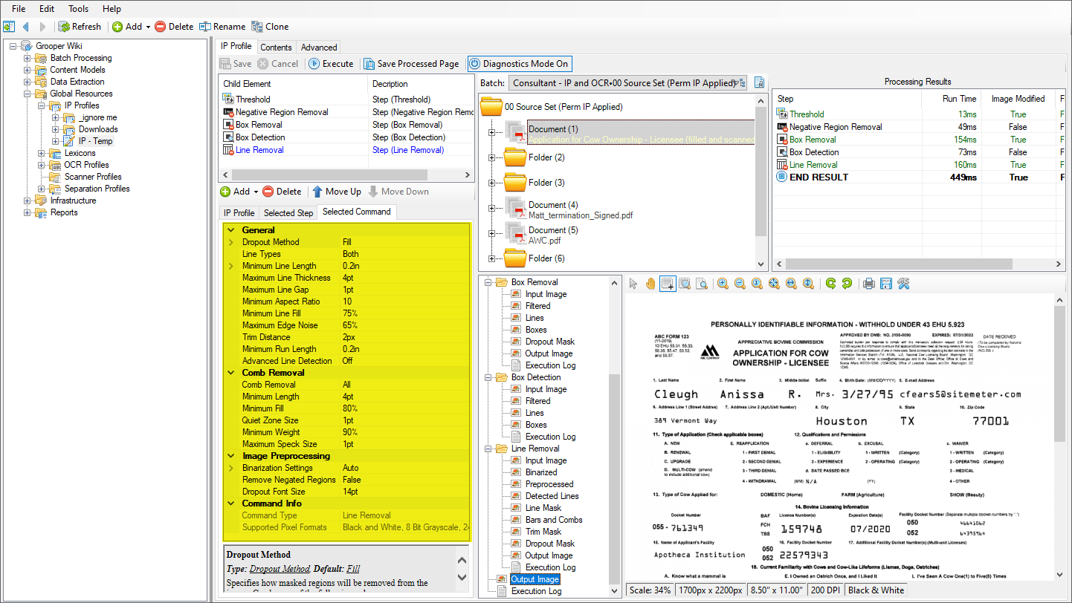
Task: Click Save Processed Page button
Action: [411, 64]
